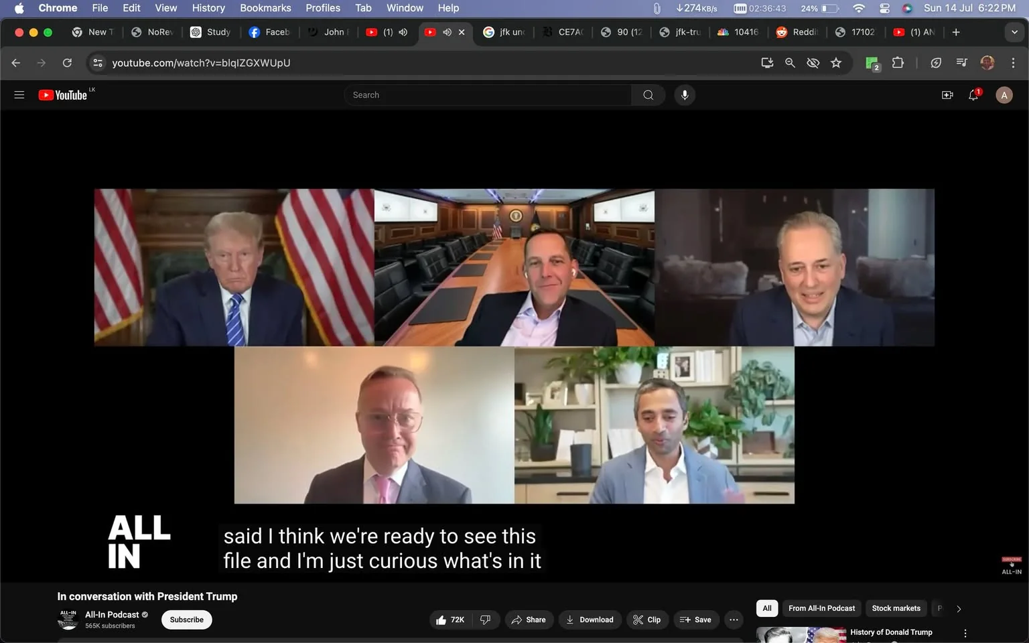This screenshot has width=1029, height=643.
Task: Open the Create video icon
Action: click(x=947, y=95)
